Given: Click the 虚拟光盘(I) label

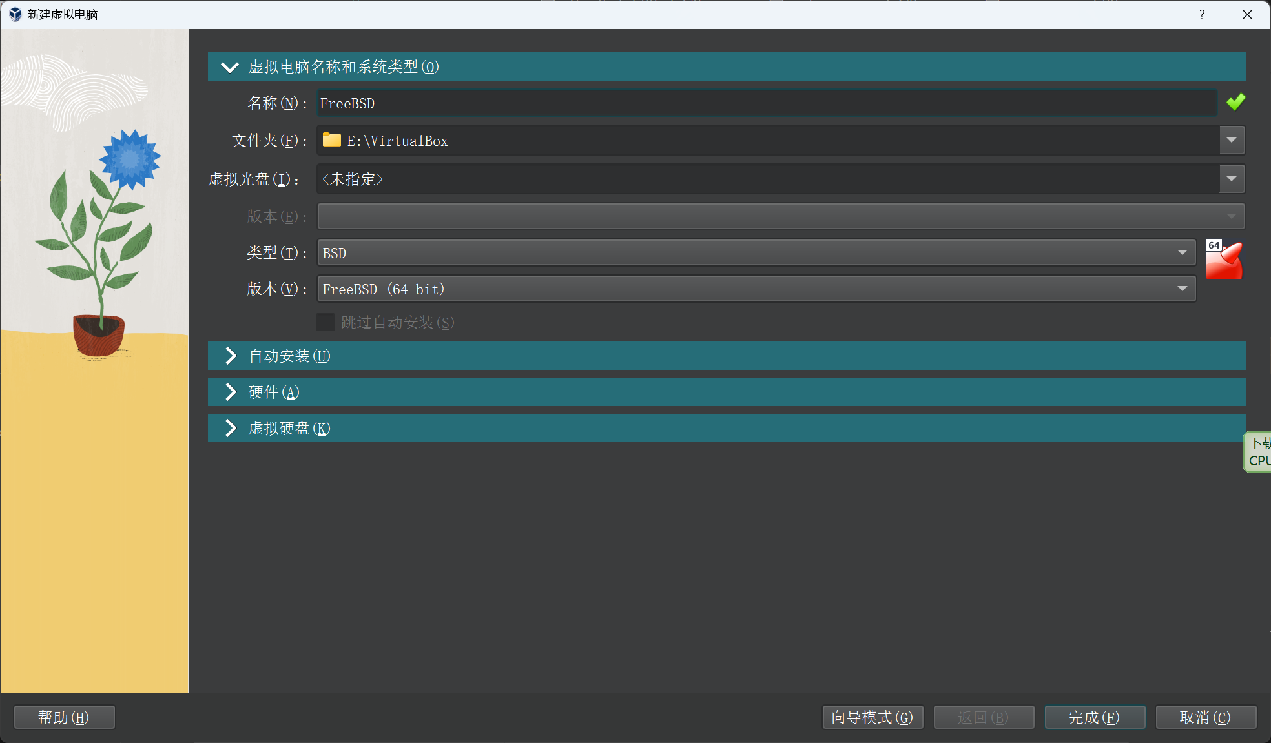Looking at the screenshot, I should pos(254,179).
